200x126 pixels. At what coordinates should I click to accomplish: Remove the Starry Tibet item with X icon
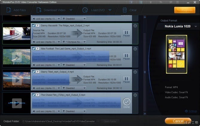pos(135,72)
